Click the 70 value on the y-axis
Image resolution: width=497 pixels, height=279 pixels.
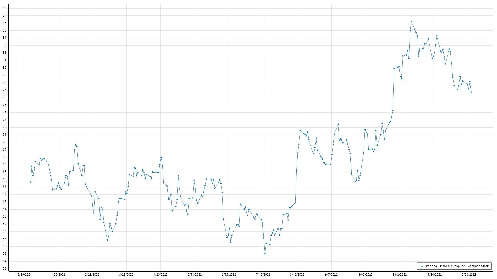pos(5,142)
